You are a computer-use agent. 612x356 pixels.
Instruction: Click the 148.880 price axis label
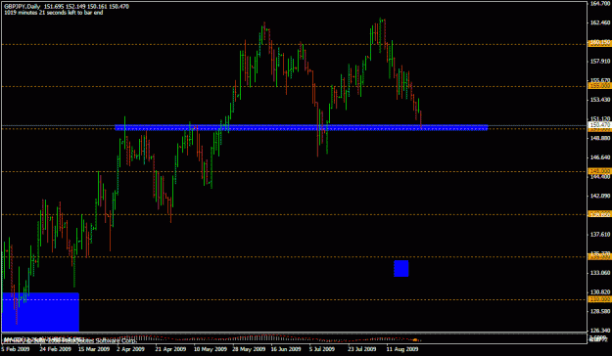pos(600,138)
